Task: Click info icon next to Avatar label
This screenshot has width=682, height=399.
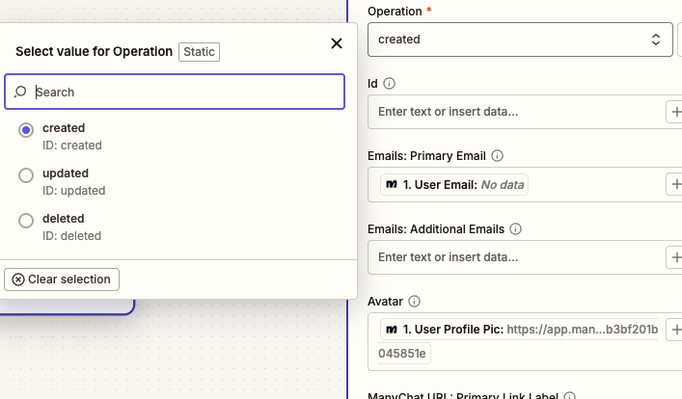Action: click(415, 302)
